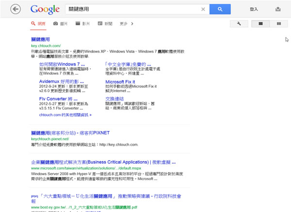The width and height of the screenshot is (291, 212).
Task: Click the snippet text with http://key.chtouch.com
Action: [x=84, y=145]
